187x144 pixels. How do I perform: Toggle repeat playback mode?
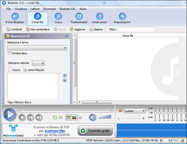[x=55, y=117]
